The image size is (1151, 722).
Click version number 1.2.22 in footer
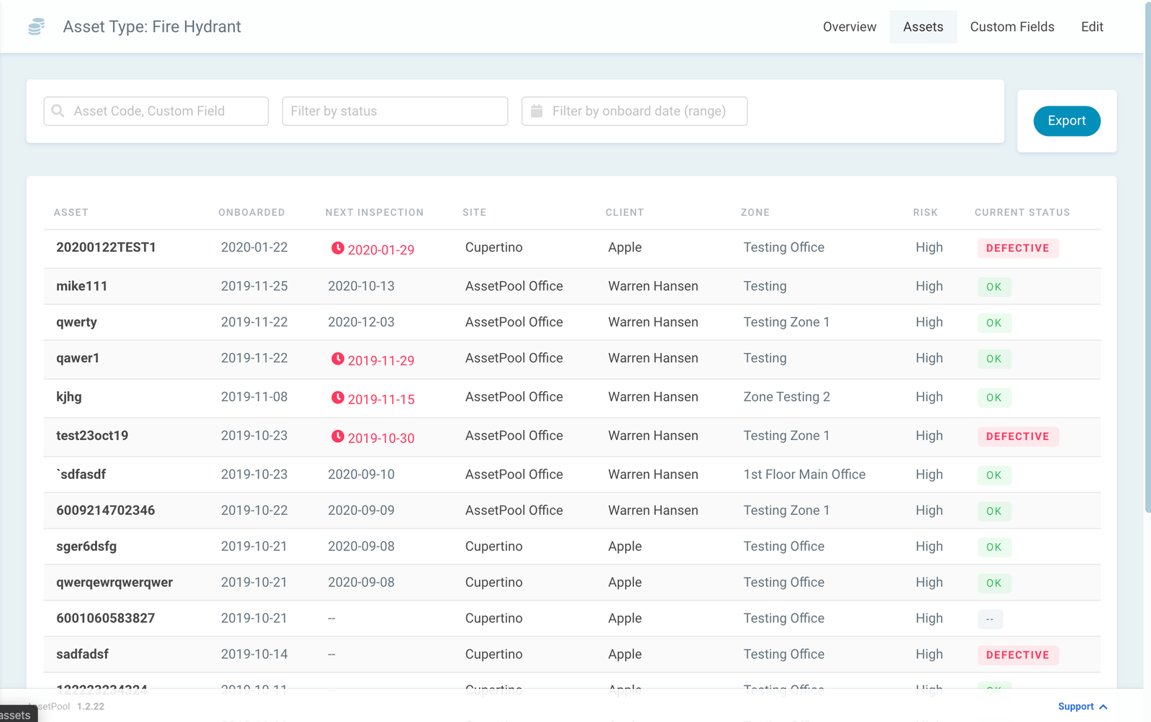91,707
